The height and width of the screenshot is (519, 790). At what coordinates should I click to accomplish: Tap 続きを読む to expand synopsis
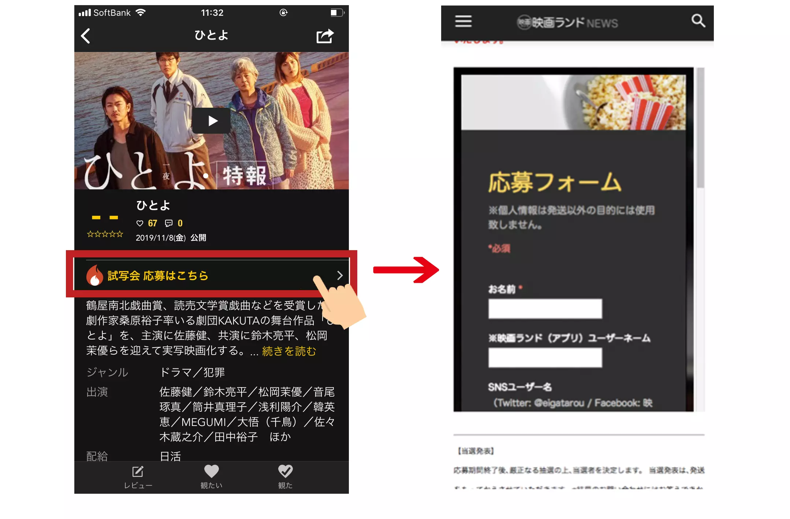point(289,351)
